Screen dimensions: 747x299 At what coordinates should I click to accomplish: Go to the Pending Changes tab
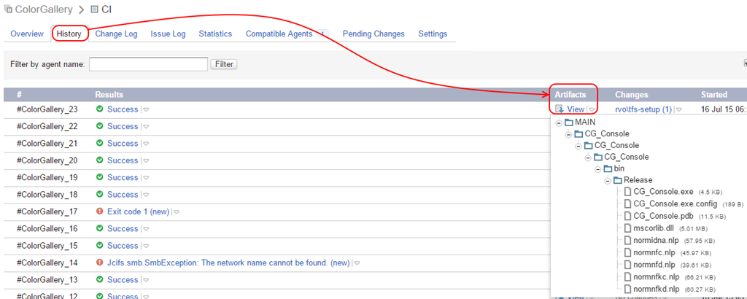pyautogui.click(x=373, y=34)
